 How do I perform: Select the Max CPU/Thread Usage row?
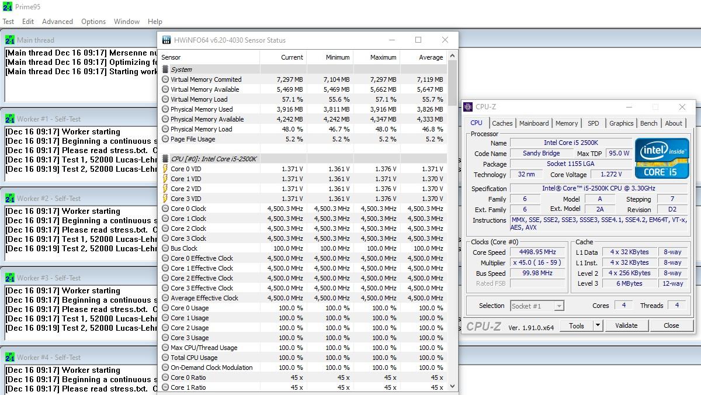(x=303, y=348)
